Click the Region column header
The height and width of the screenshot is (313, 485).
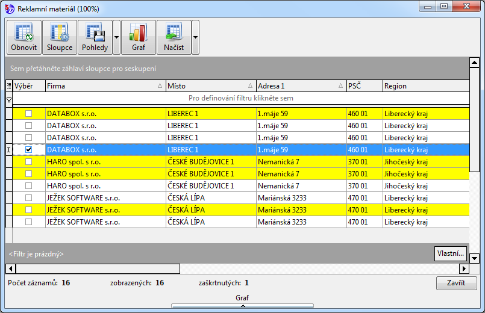tap(426, 86)
